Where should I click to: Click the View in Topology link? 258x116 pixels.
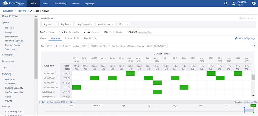pos(247,38)
